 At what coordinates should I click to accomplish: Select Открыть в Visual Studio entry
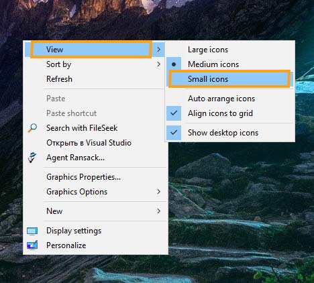tap(96, 143)
